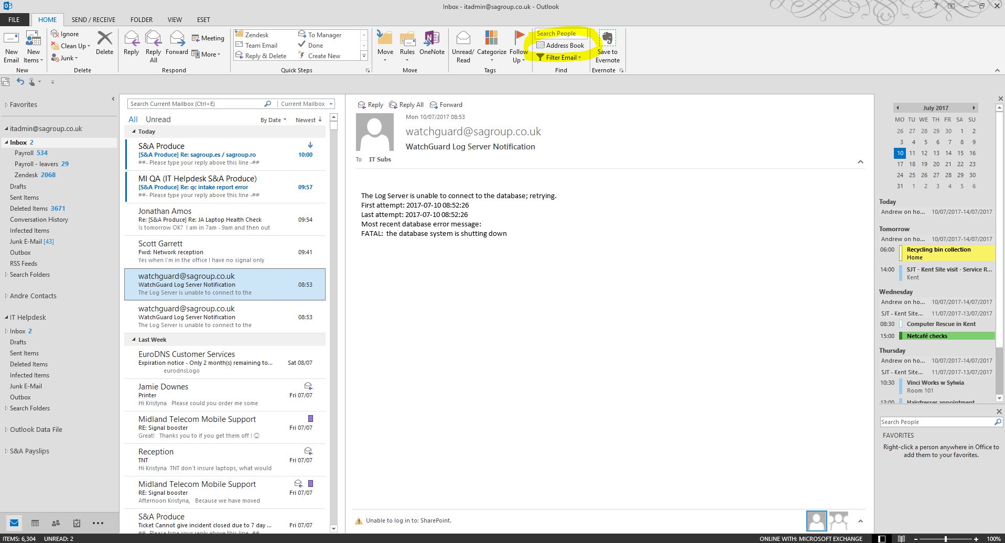Switch to People view icon
Screen dimensions: 1005x543
pyautogui.click(x=56, y=523)
